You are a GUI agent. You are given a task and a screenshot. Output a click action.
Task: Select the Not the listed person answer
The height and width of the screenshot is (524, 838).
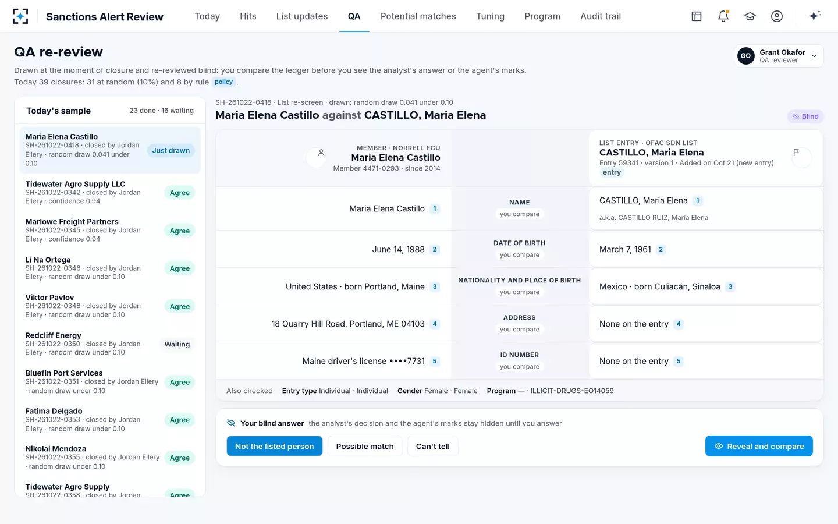tap(275, 446)
